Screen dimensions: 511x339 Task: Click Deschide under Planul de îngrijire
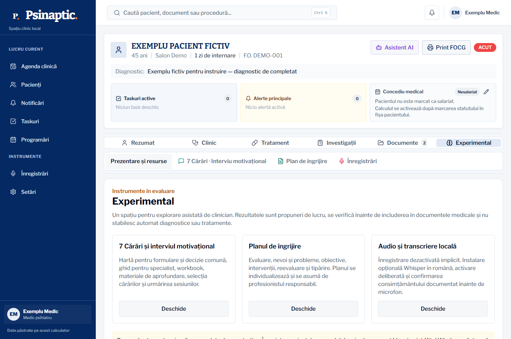pos(303,309)
